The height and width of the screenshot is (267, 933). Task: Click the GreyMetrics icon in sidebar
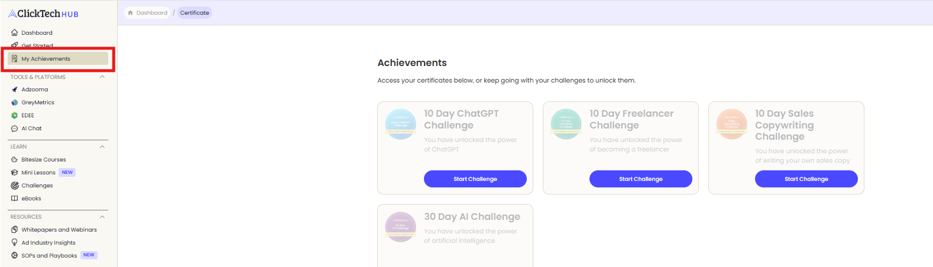[x=15, y=103]
